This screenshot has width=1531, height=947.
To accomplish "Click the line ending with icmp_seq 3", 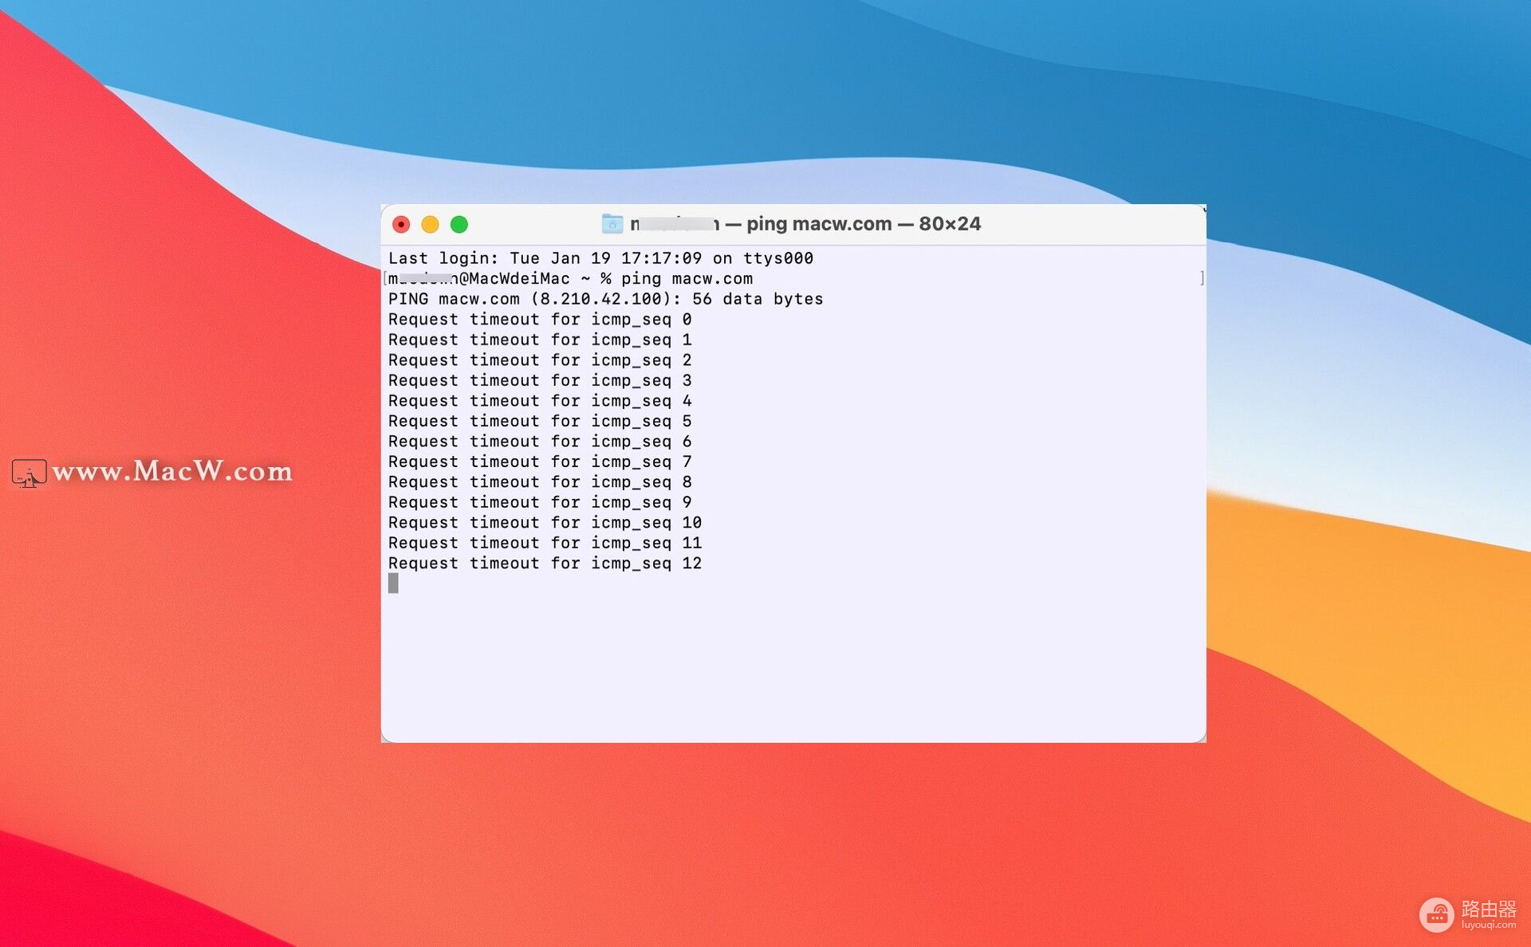I will 540,380.
